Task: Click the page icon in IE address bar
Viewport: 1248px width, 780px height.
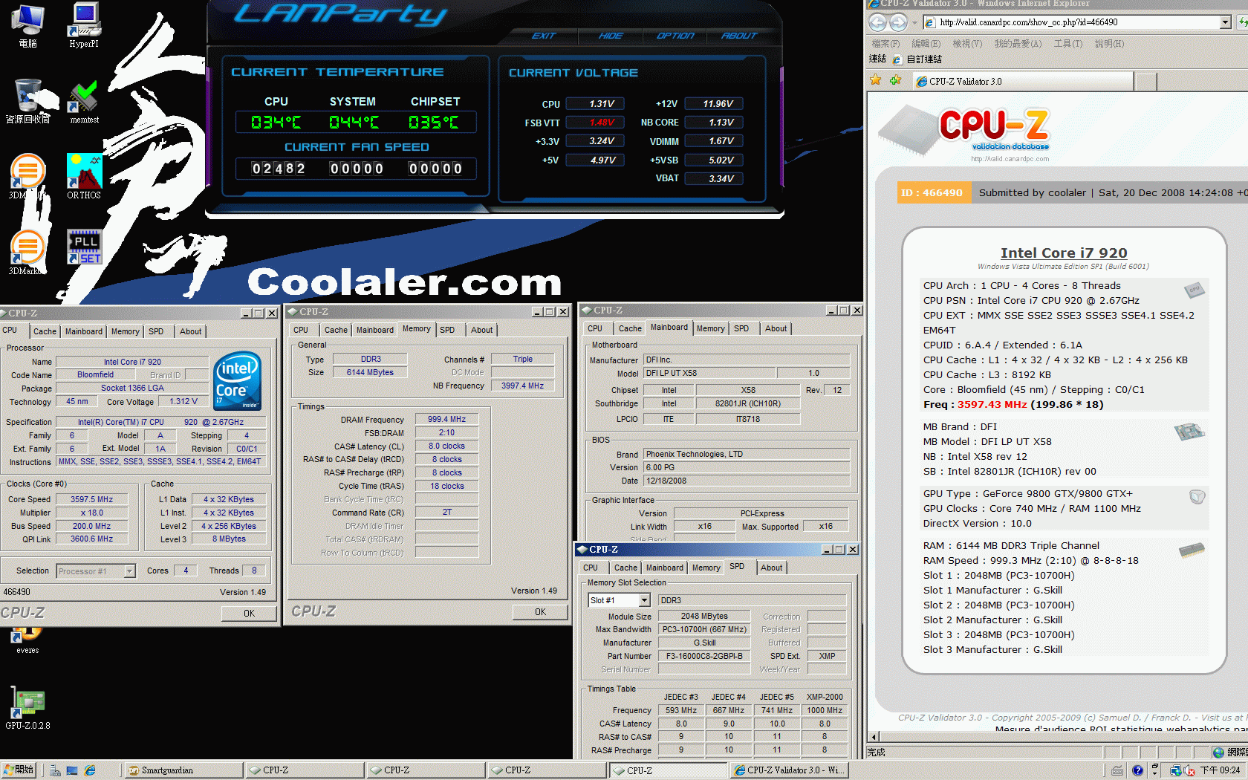Action: pos(930,22)
